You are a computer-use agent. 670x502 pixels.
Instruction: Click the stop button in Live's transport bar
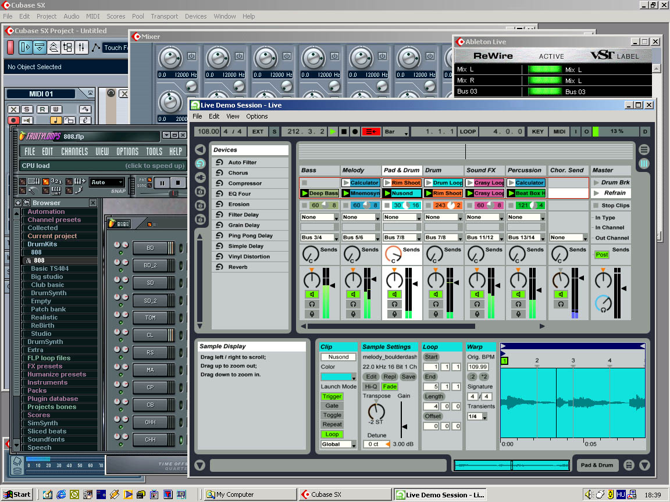(x=344, y=131)
